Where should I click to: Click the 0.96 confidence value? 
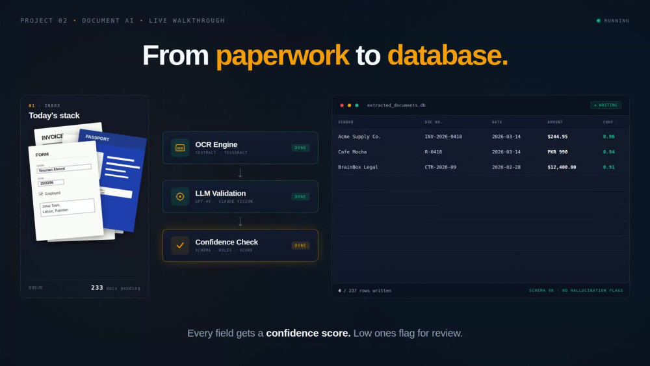tap(608, 137)
